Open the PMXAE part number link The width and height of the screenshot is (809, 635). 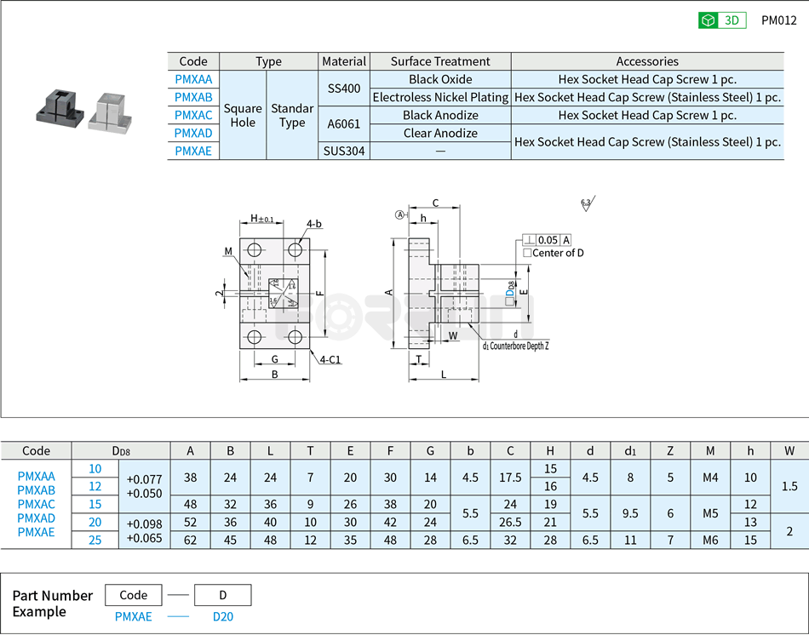tap(133, 616)
